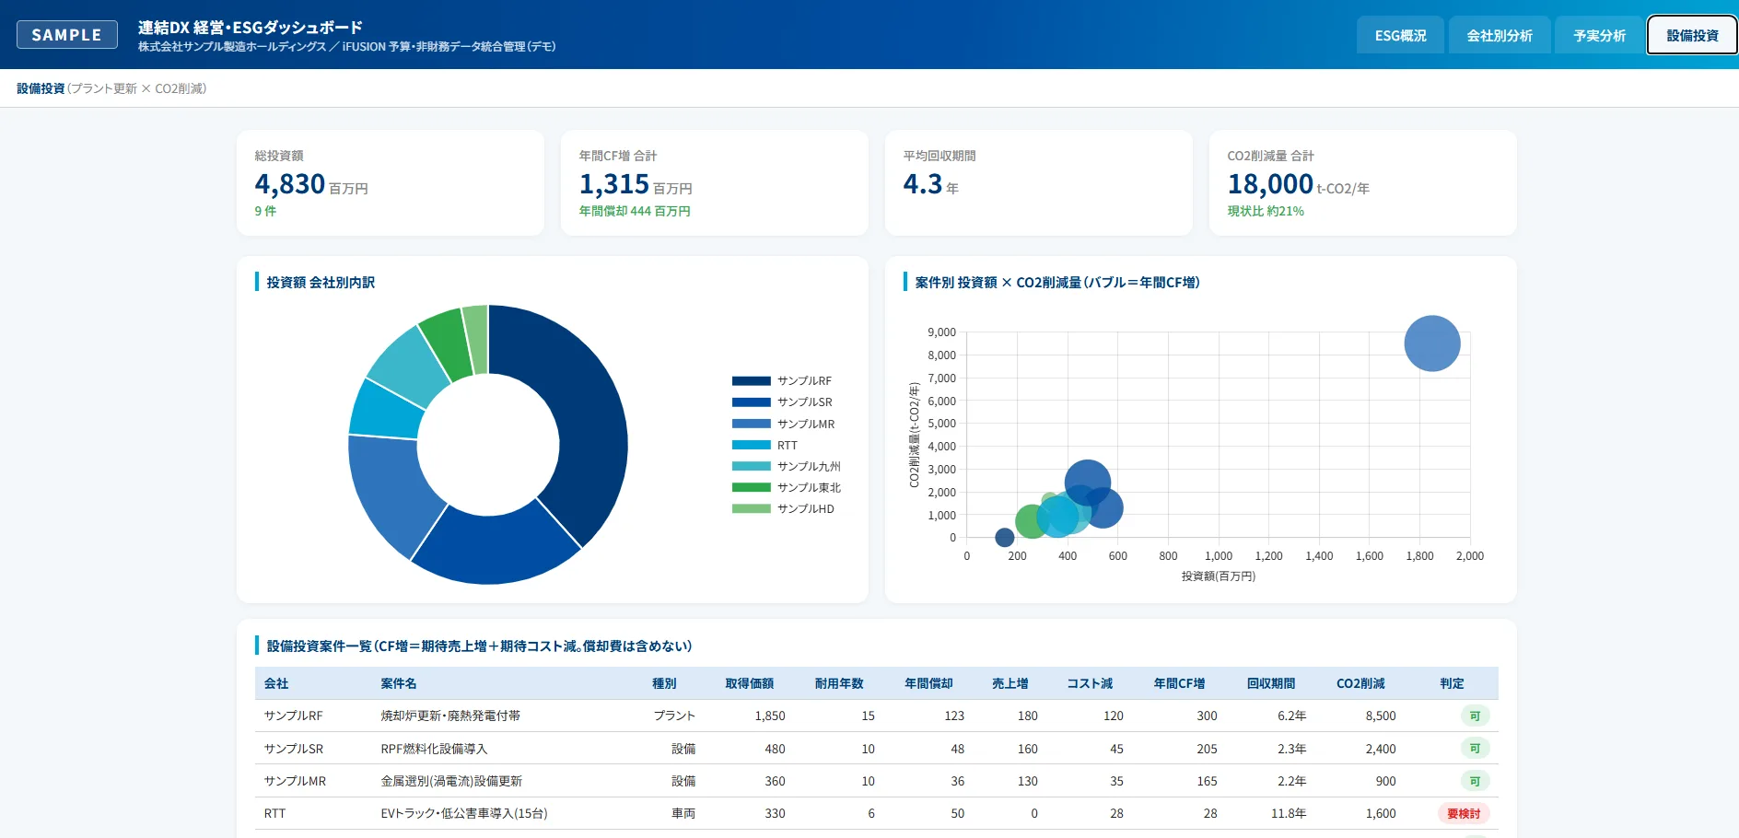Click the small dark bubble near zero
Screen dimensions: 1739x838
point(1005,537)
